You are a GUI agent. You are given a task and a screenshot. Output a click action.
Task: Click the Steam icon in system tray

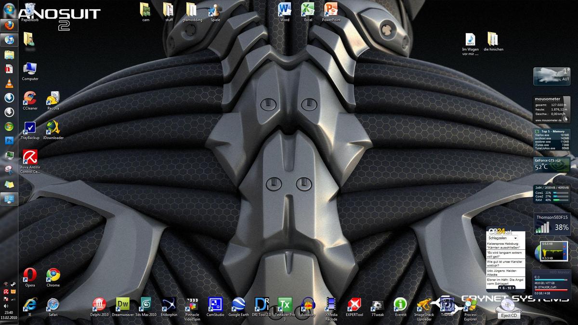[x=13, y=284]
